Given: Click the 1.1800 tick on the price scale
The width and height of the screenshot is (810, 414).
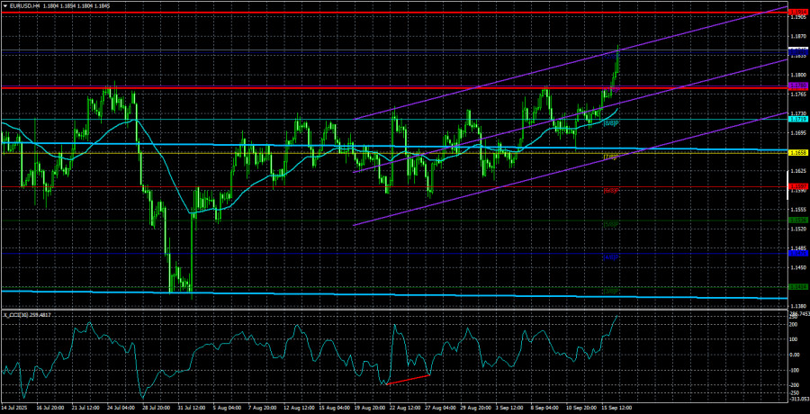Looking at the screenshot, I should (797, 75).
